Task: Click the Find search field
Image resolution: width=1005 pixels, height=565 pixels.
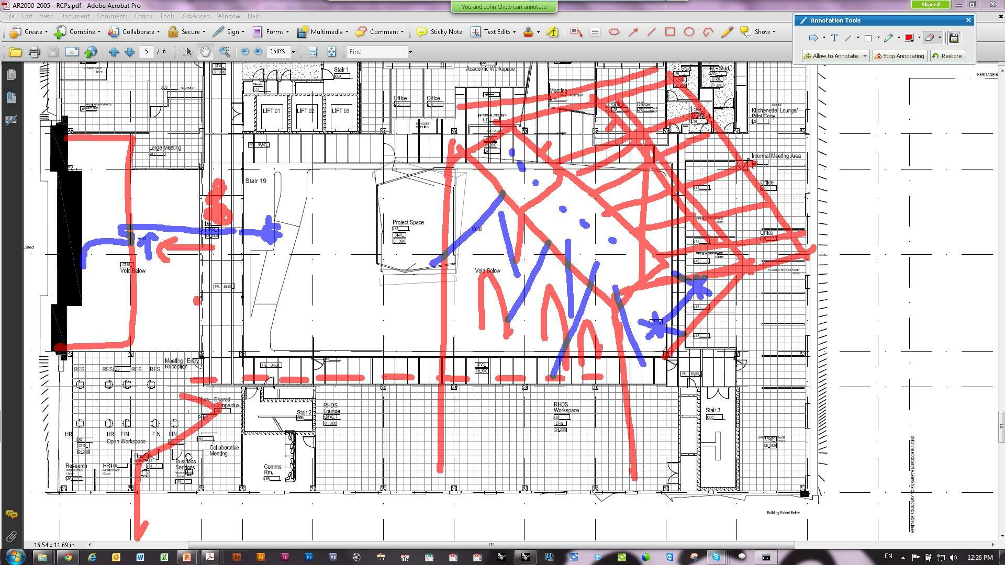Action: (x=377, y=52)
